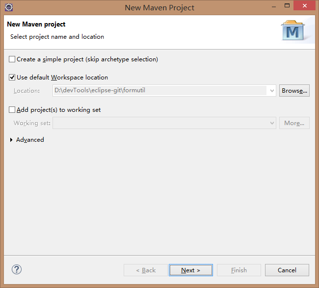Click the Working set combo field
This screenshot has width=319, height=288.
pos(164,123)
